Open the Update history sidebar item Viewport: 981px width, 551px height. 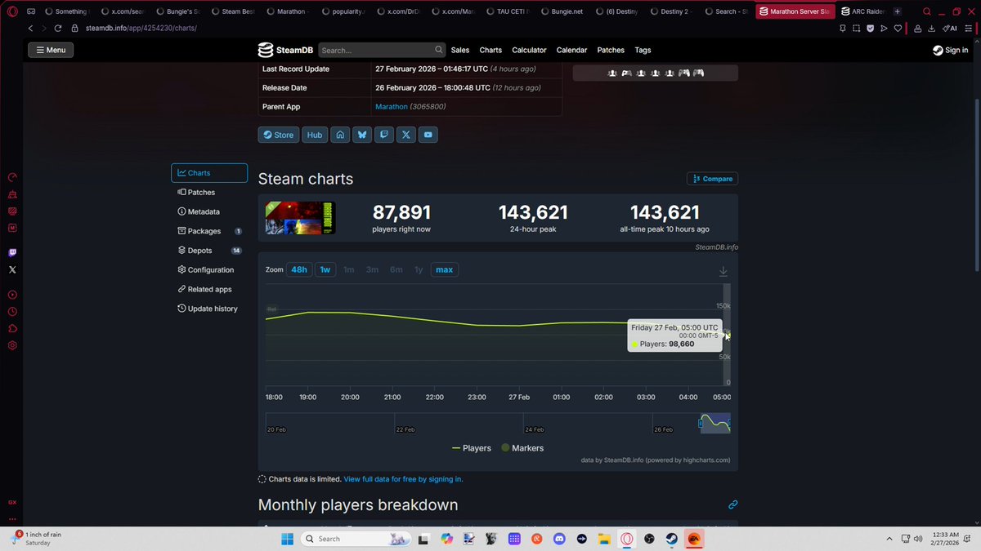[209, 309]
